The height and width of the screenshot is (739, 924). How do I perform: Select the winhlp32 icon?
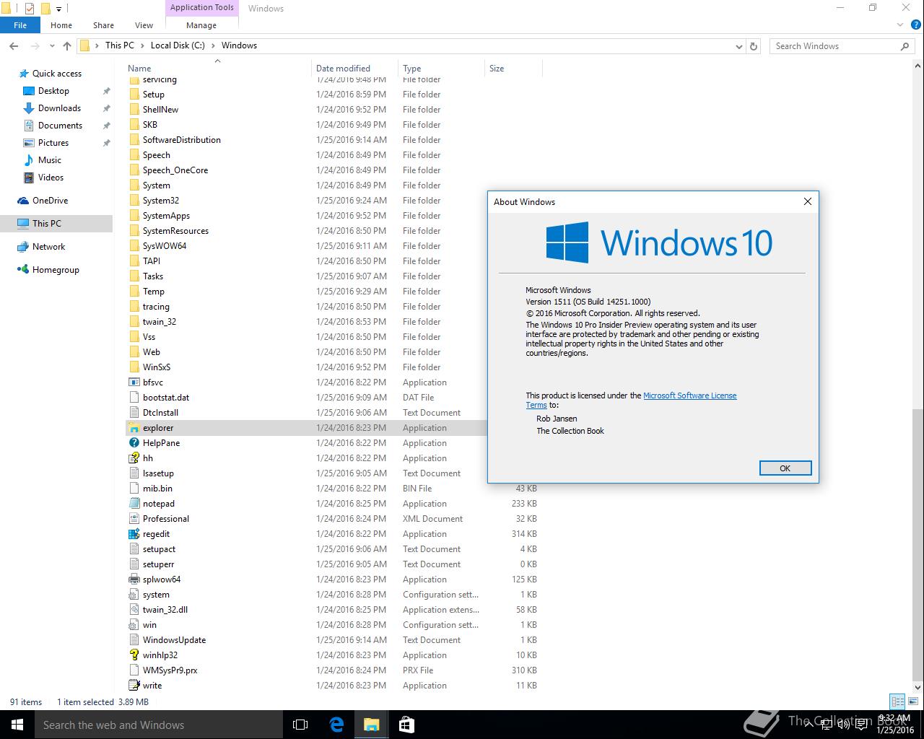(x=134, y=655)
